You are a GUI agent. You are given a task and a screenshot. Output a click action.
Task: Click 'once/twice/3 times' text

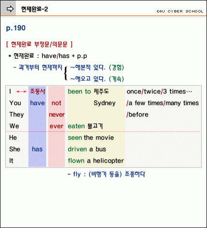[x=159, y=91]
